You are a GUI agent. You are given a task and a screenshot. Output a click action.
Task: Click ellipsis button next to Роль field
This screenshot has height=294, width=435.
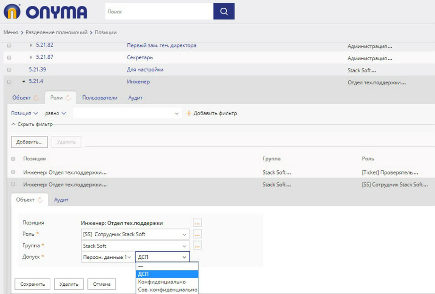(x=197, y=234)
